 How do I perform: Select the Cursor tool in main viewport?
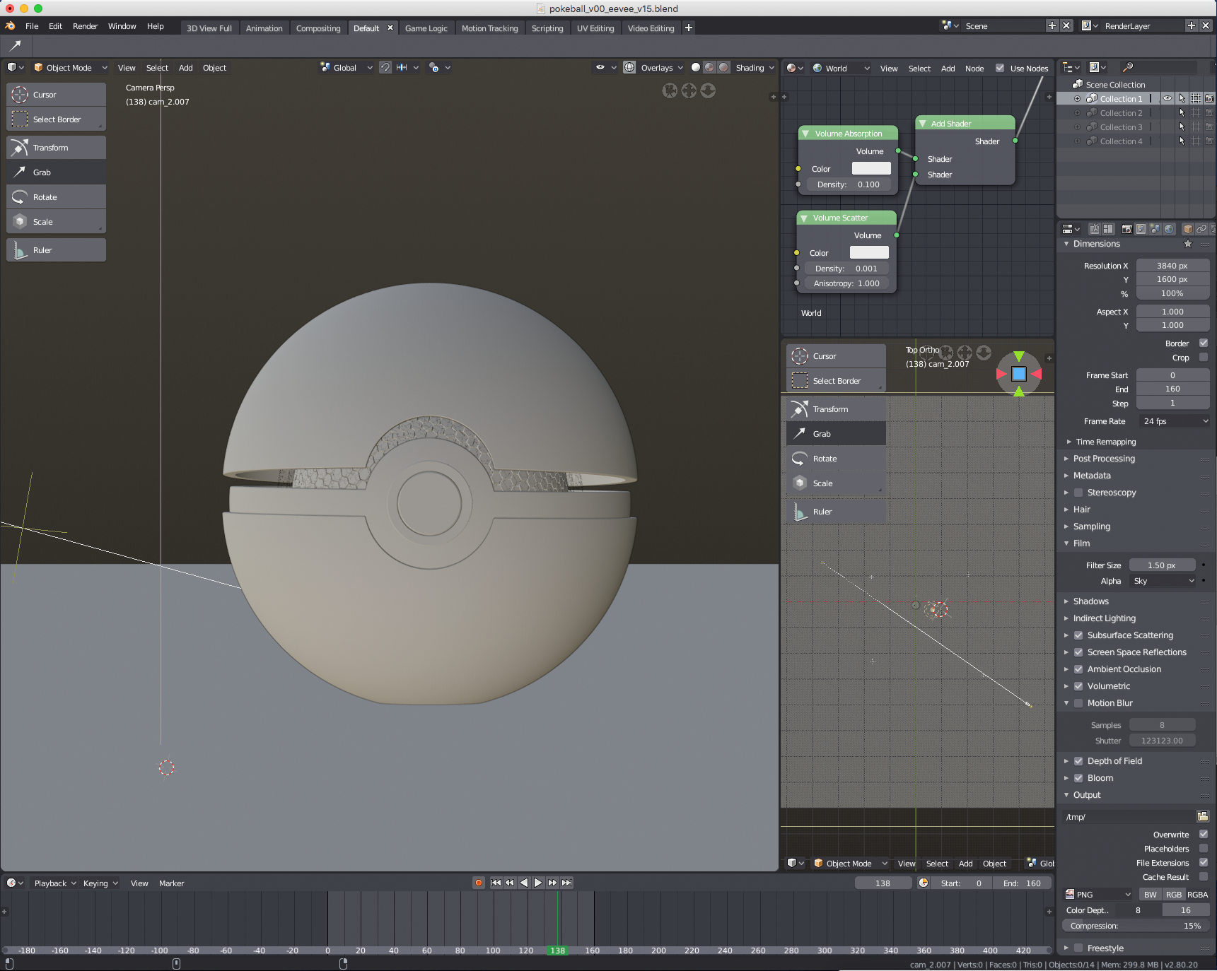coord(56,95)
